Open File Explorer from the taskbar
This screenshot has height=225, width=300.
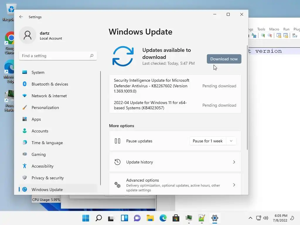[150, 218]
